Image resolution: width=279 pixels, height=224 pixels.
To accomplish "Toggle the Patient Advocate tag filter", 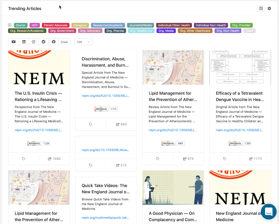I will (x=56, y=25).
